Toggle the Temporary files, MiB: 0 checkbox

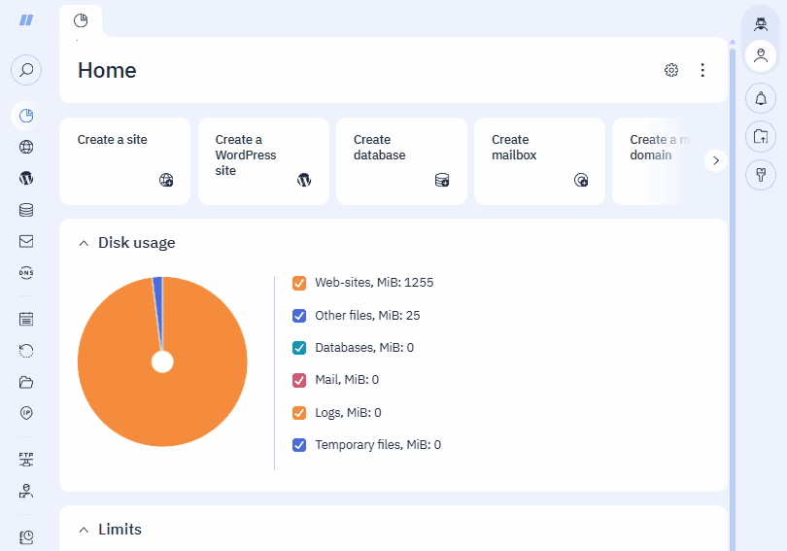[x=299, y=445]
